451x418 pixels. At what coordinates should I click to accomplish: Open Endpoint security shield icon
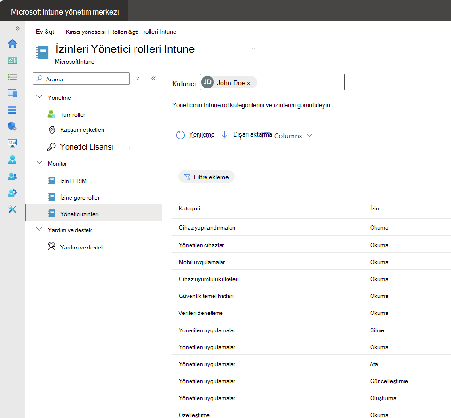click(12, 126)
